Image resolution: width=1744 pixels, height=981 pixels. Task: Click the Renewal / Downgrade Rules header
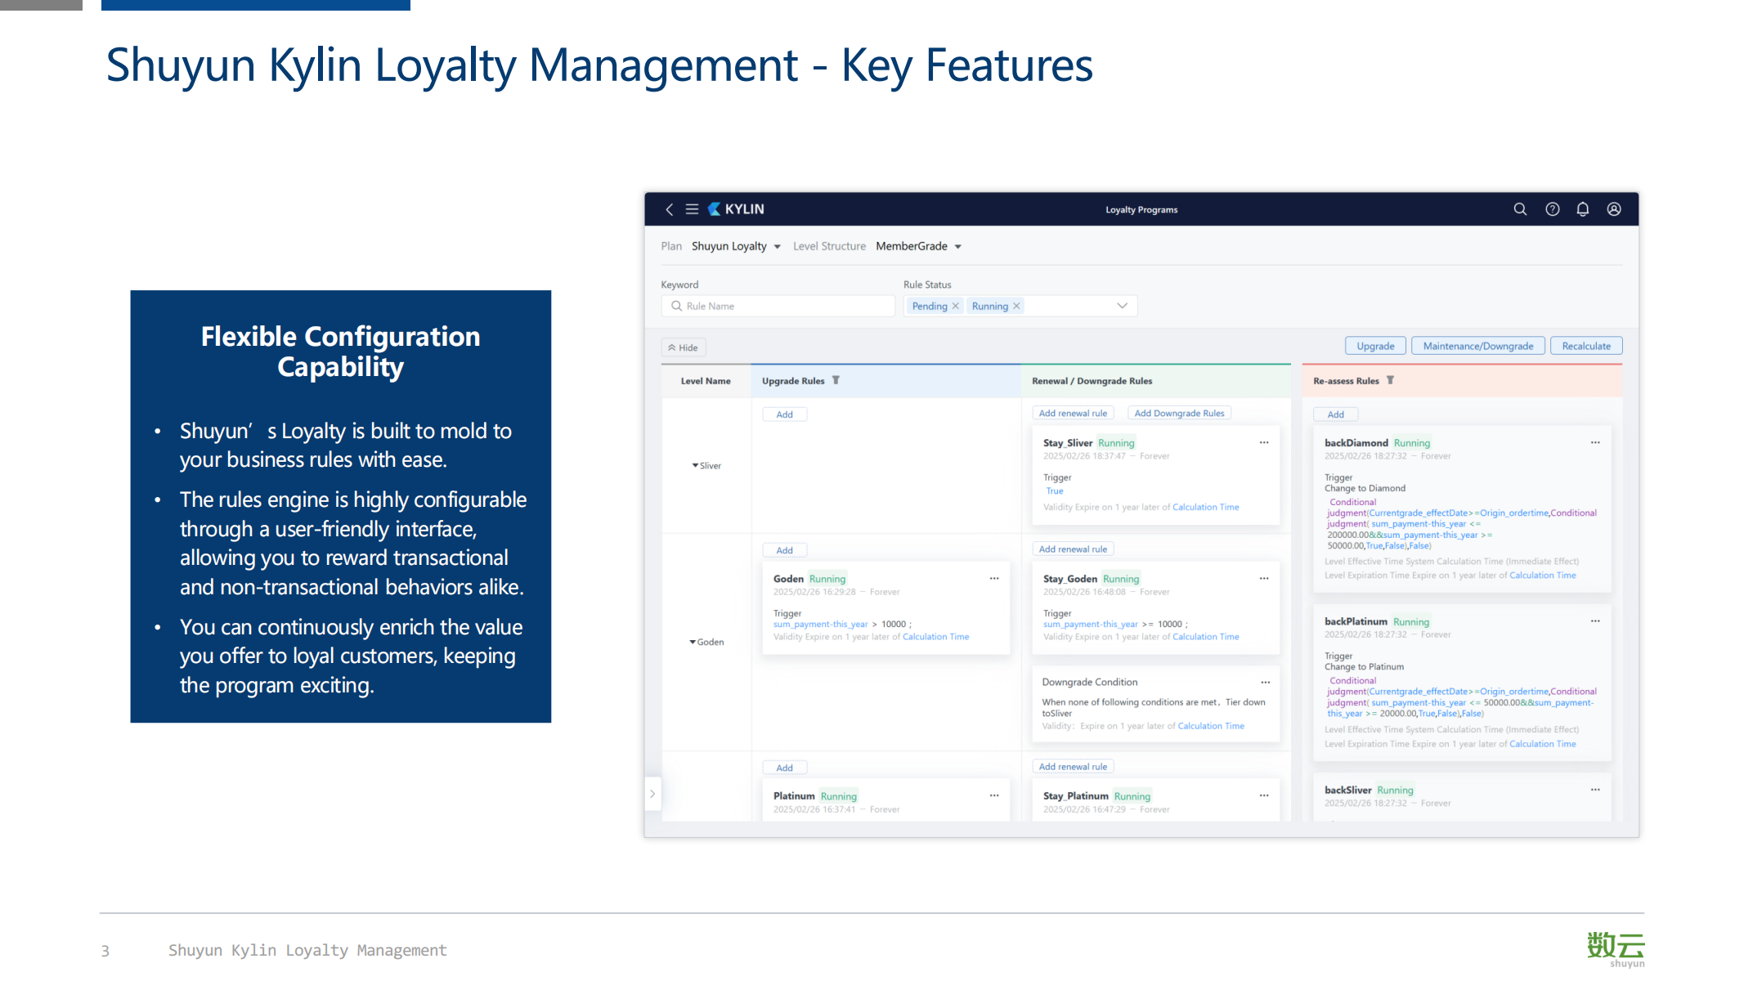[1092, 381]
